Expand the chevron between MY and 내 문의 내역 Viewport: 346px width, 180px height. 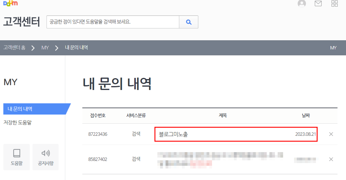(x=56, y=48)
